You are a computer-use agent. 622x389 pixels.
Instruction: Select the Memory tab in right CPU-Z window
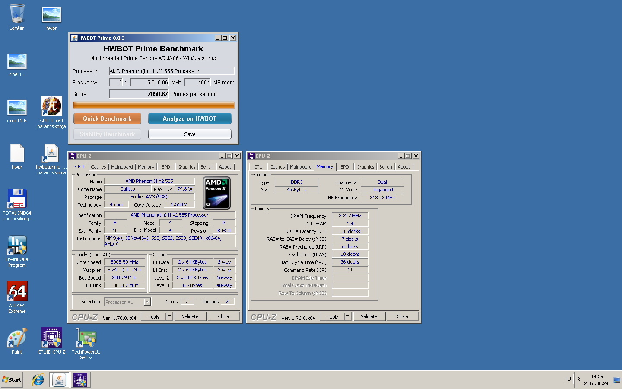pos(325,166)
